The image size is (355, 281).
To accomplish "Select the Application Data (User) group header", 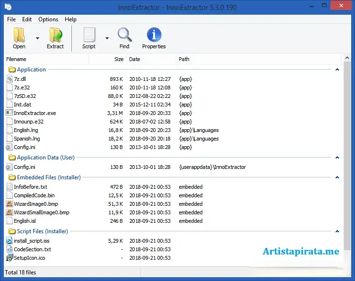I will (x=45, y=158).
